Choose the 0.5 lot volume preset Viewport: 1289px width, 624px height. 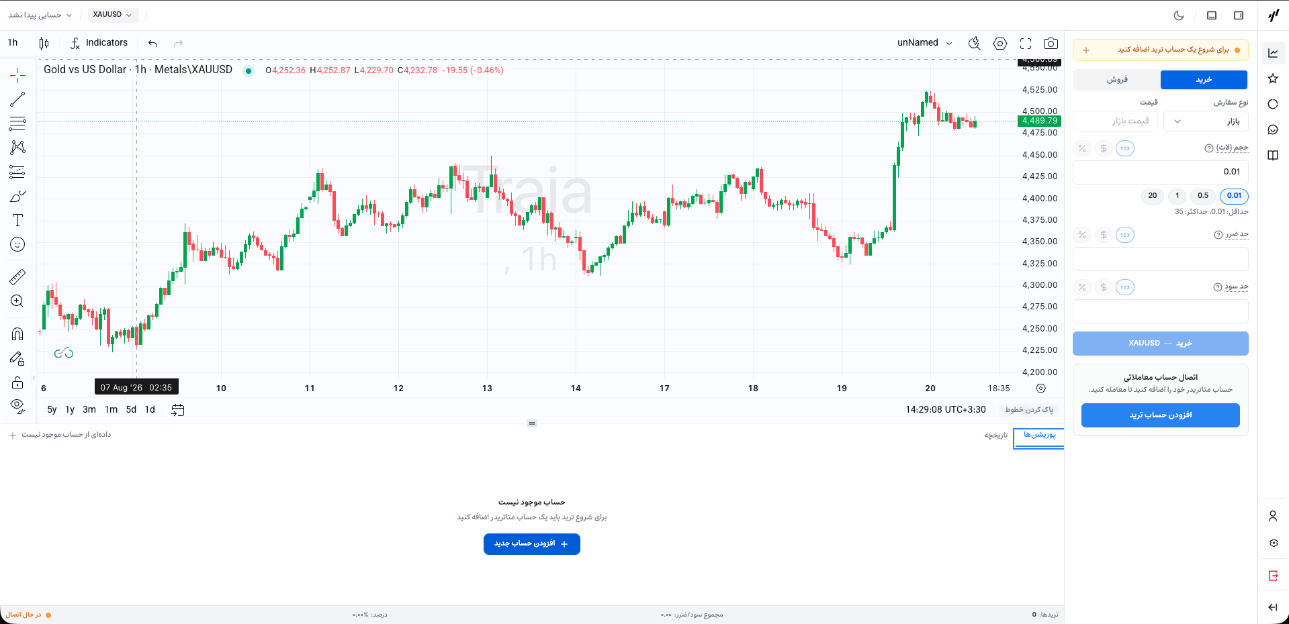pyautogui.click(x=1203, y=196)
